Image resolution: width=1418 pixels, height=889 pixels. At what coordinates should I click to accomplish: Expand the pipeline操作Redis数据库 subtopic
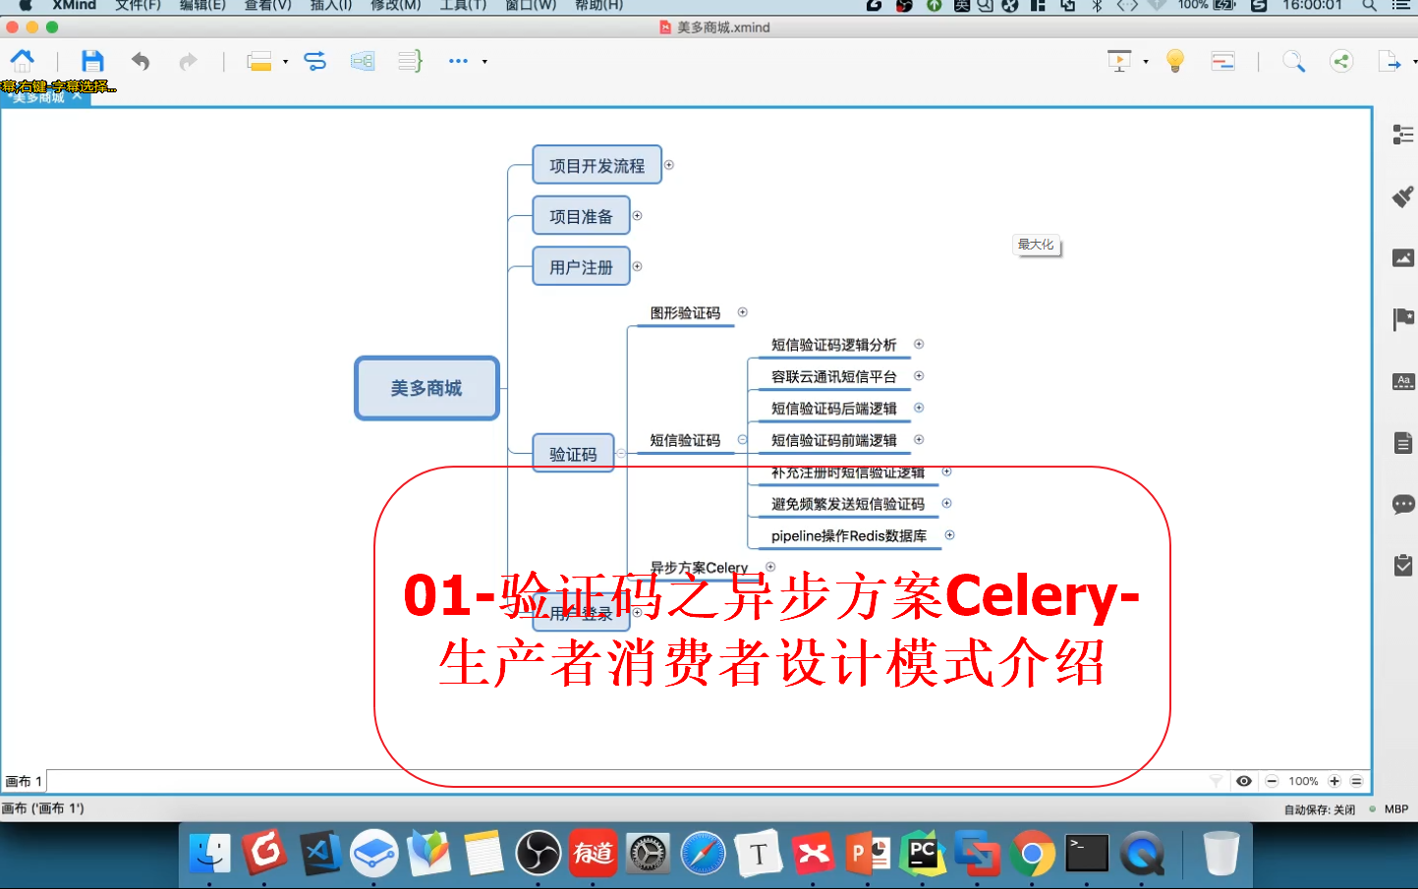[x=949, y=535]
